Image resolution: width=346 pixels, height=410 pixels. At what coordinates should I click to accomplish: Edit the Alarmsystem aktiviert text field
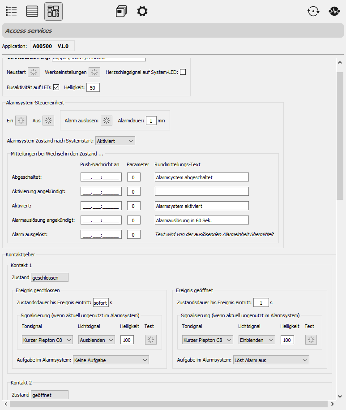[x=202, y=206]
